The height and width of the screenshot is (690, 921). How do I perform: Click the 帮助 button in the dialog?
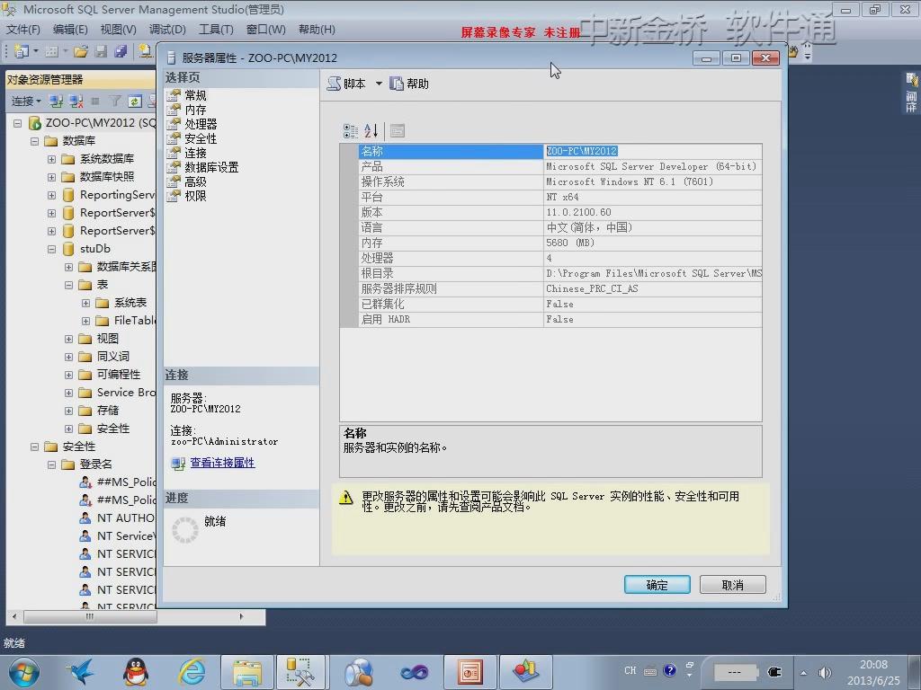[x=409, y=84]
